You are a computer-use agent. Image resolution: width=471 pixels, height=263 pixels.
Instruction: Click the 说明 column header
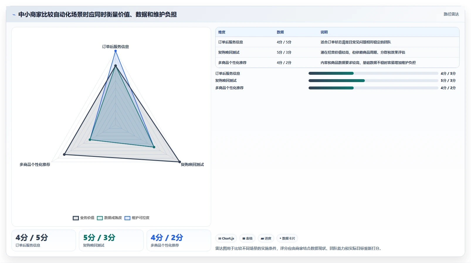pyautogui.click(x=324, y=32)
